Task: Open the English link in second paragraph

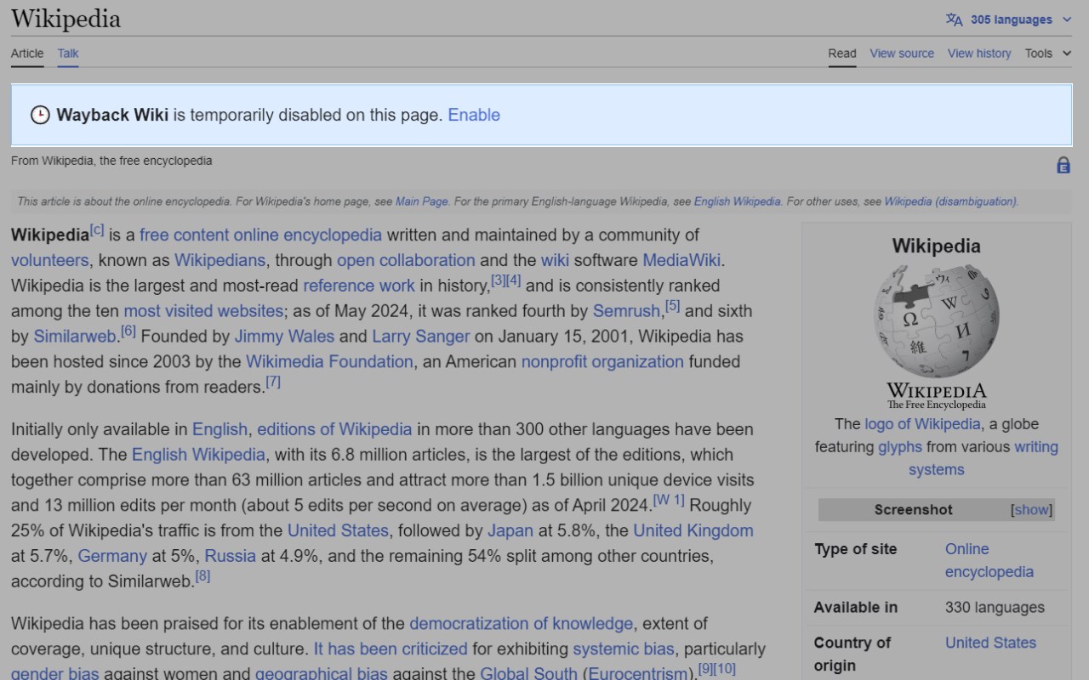Action: (220, 429)
